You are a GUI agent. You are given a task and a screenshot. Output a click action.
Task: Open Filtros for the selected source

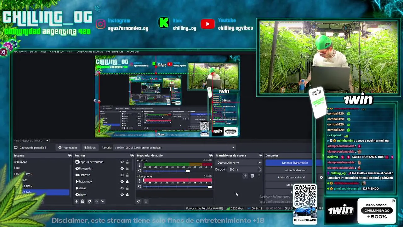pos(90,148)
